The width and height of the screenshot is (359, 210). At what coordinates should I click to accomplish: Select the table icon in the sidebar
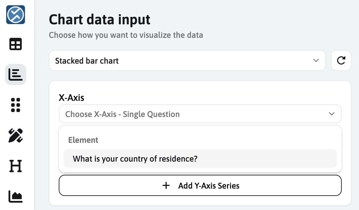coord(15,44)
